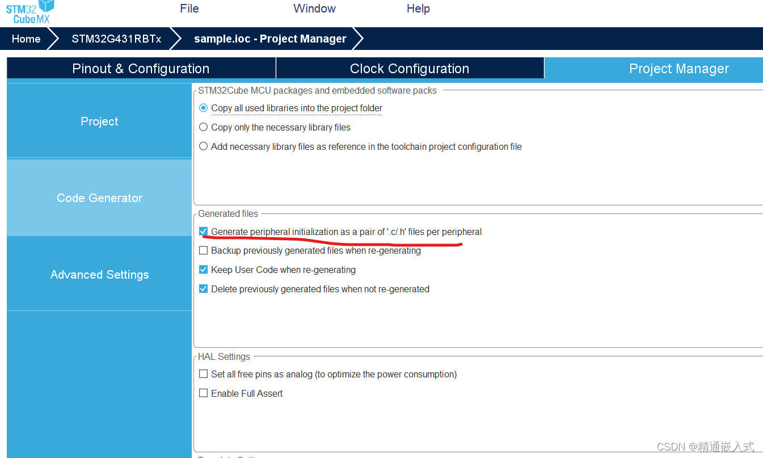Open the File menu
Screen dimensions: 763x458
189,9
